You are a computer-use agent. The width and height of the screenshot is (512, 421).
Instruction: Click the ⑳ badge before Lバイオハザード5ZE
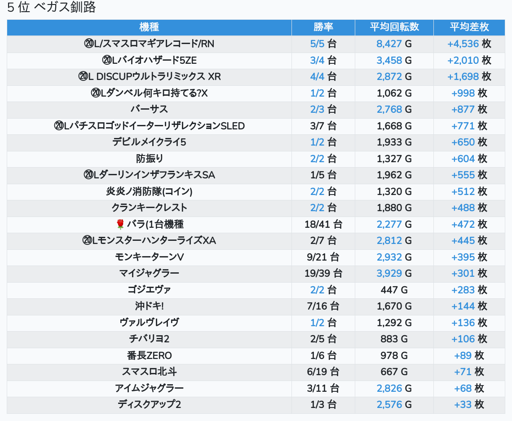107,60
